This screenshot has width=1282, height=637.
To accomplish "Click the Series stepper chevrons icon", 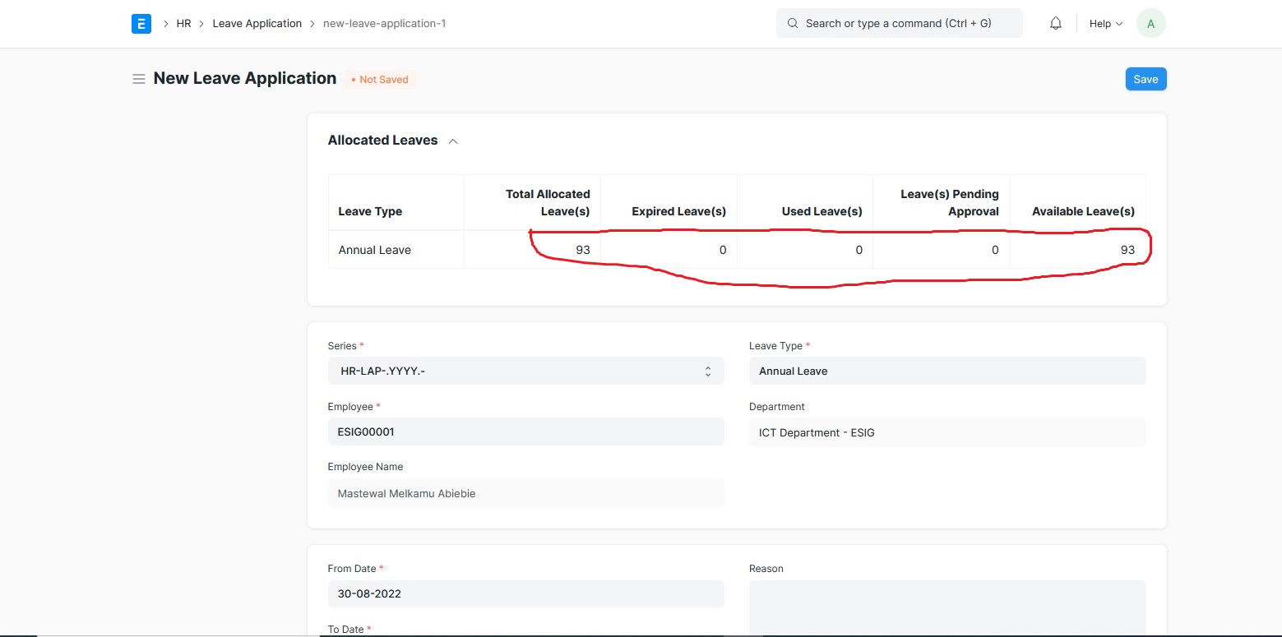I will tap(708, 371).
